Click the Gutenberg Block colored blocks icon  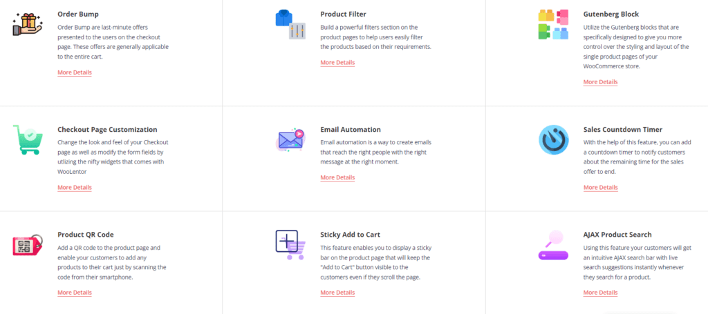(x=553, y=24)
